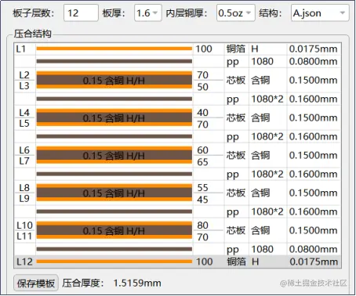Click the L8/L9 core graphic 0.15 含铜 H/H
The image size is (356, 296).
[x=114, y=193]
